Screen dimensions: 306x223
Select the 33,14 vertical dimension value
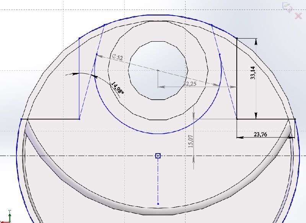coord(253,72)
